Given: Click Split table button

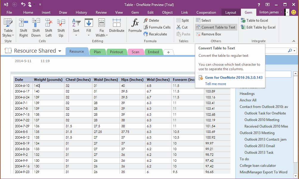Looking at the screenshot, I should click(182, 20).
